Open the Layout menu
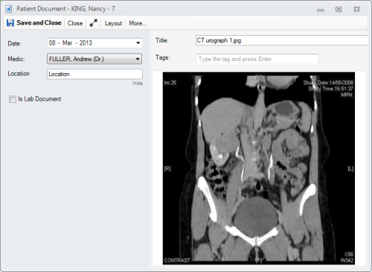This screenshot has width=372, height=272. tap(113, 23)
